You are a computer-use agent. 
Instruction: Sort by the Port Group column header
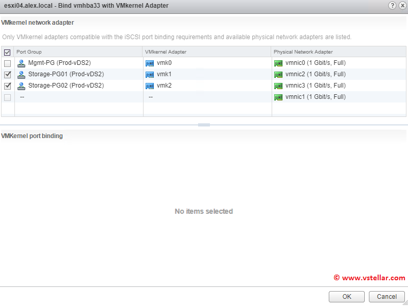(79, 52)
